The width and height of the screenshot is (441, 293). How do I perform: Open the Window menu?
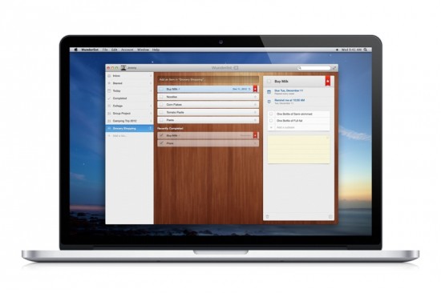[143, 50]
